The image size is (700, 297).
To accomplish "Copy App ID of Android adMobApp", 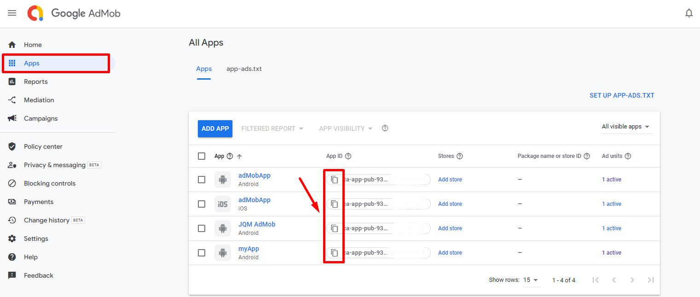I will 335,180.
